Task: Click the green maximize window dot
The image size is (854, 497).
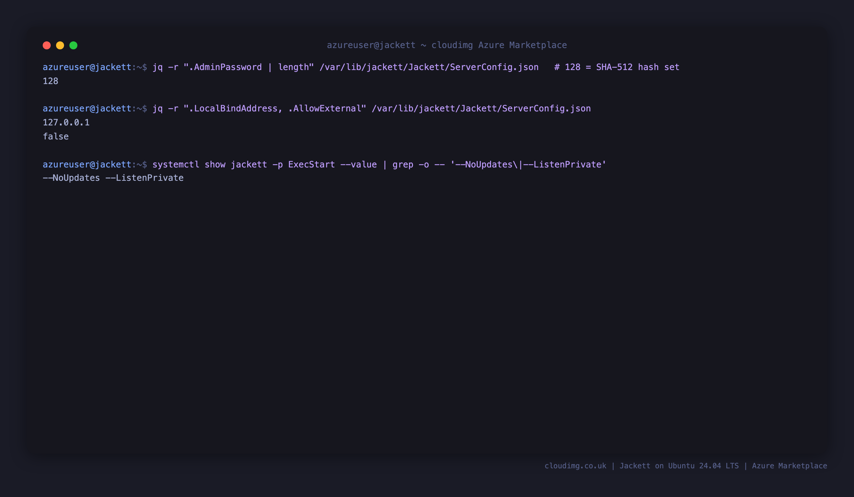Action: [x=73, y=45]
